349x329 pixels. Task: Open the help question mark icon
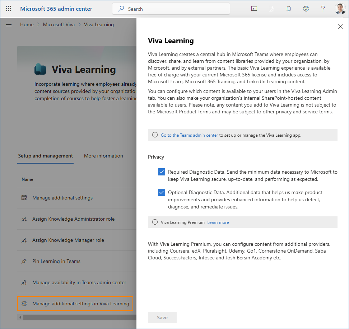323,9
